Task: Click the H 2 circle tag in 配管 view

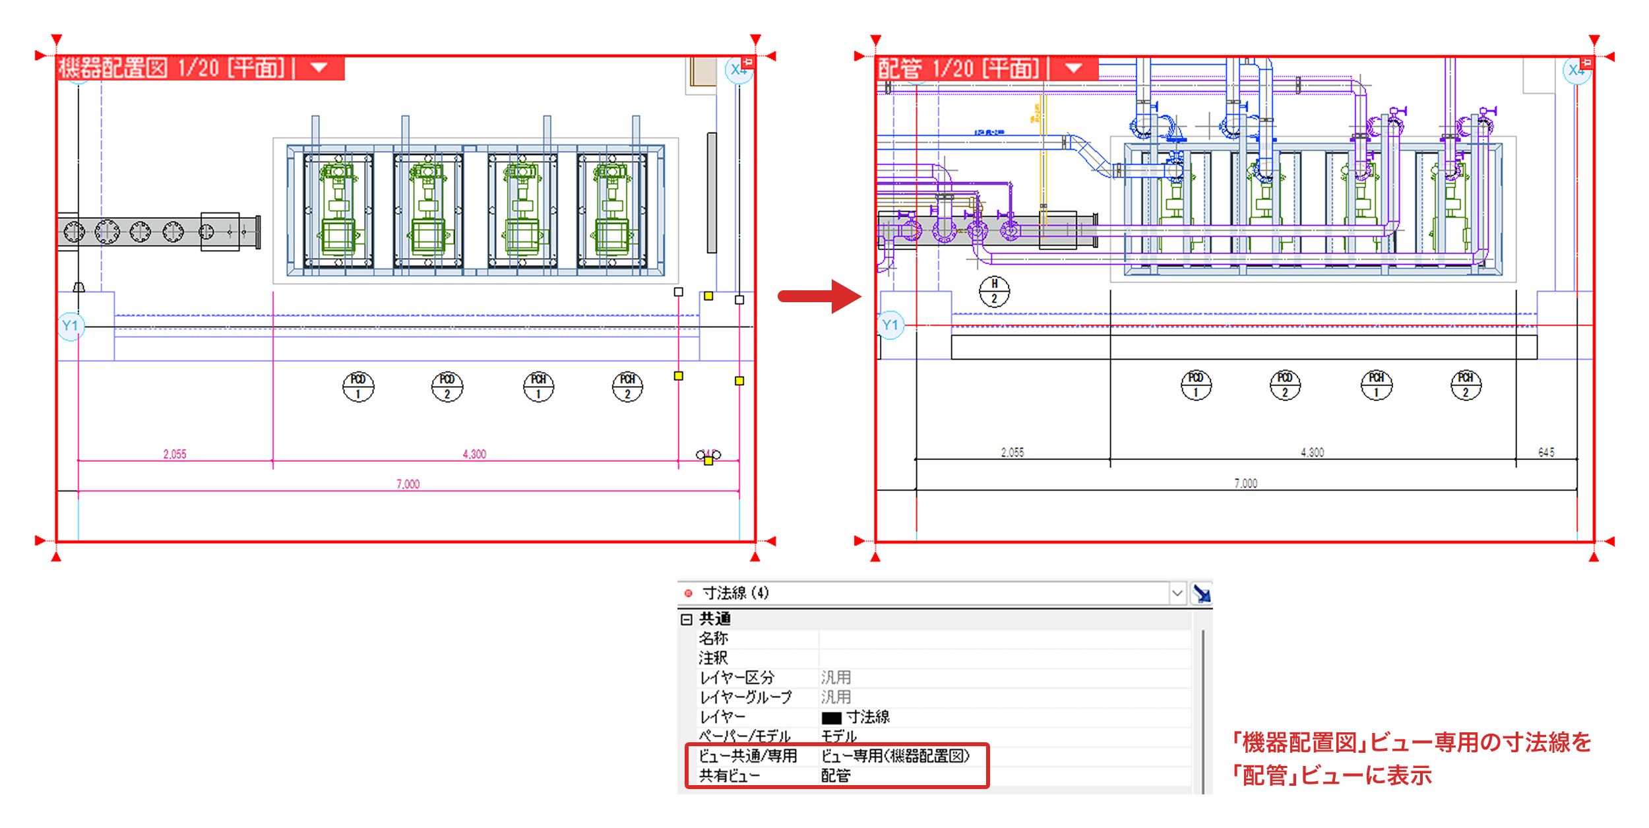Action: (994, 291)
